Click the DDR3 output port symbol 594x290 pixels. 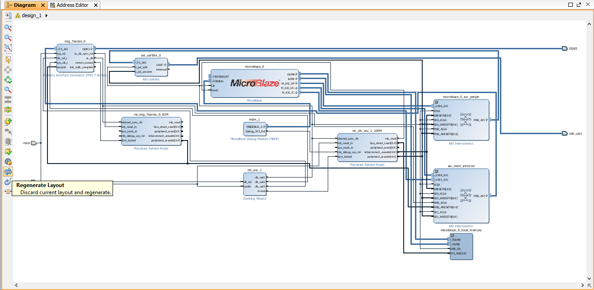[565, 48]
